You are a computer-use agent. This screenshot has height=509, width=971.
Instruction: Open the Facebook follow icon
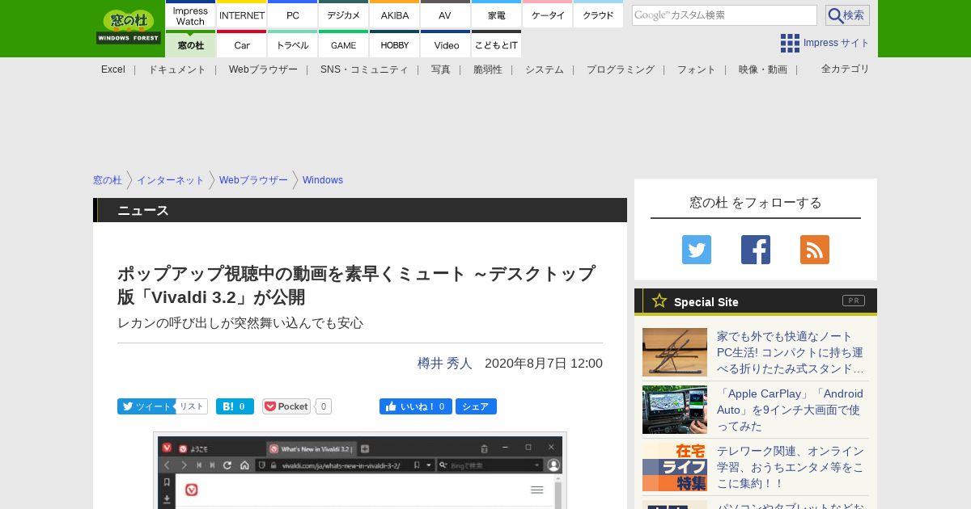[x=756, y=250]
